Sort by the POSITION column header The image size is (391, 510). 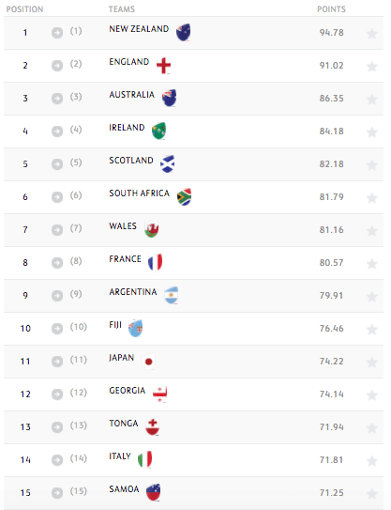[x=24, y=9]
